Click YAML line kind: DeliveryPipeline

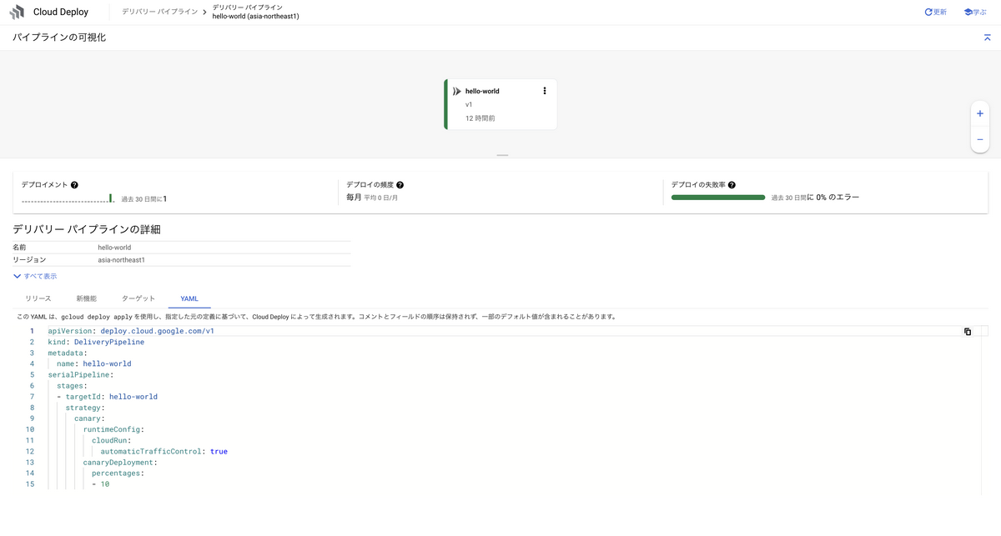pyautogui.click(x=96, y=342)
